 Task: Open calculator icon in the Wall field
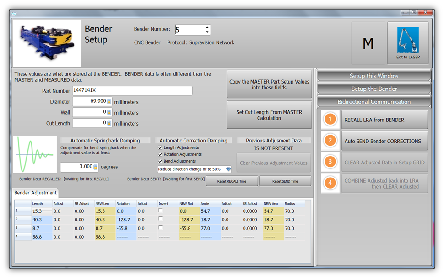[109, 112]
